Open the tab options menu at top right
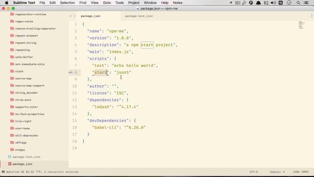This screenshot has width=314, height=177. pos(312,16)
